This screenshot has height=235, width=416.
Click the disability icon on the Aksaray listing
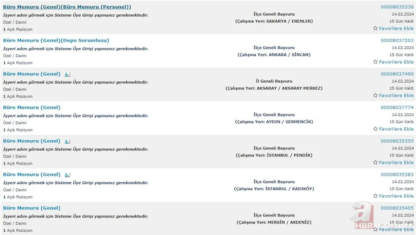[x=67, y=74]
